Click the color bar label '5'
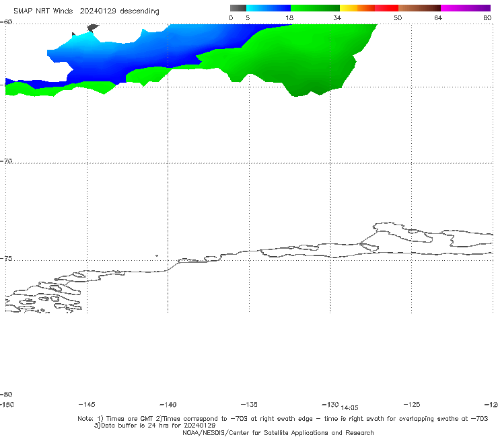 click(248, 17)
